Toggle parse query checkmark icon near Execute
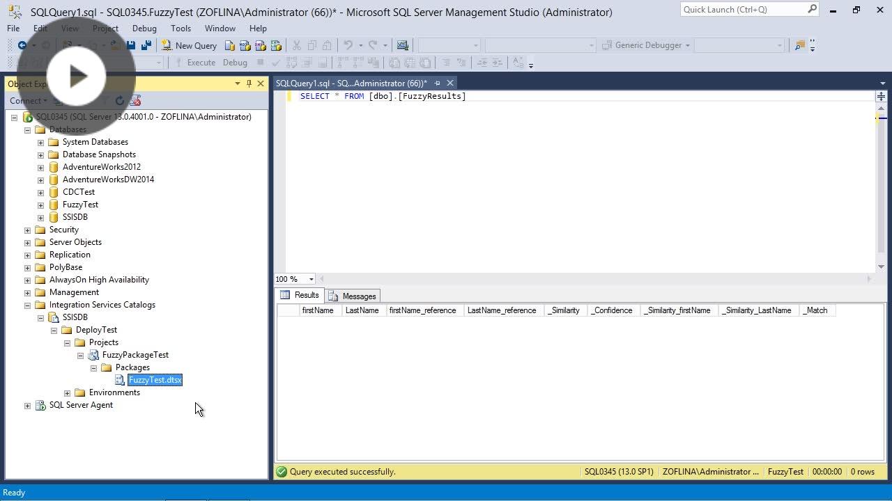892x501 pixels. 275,63
